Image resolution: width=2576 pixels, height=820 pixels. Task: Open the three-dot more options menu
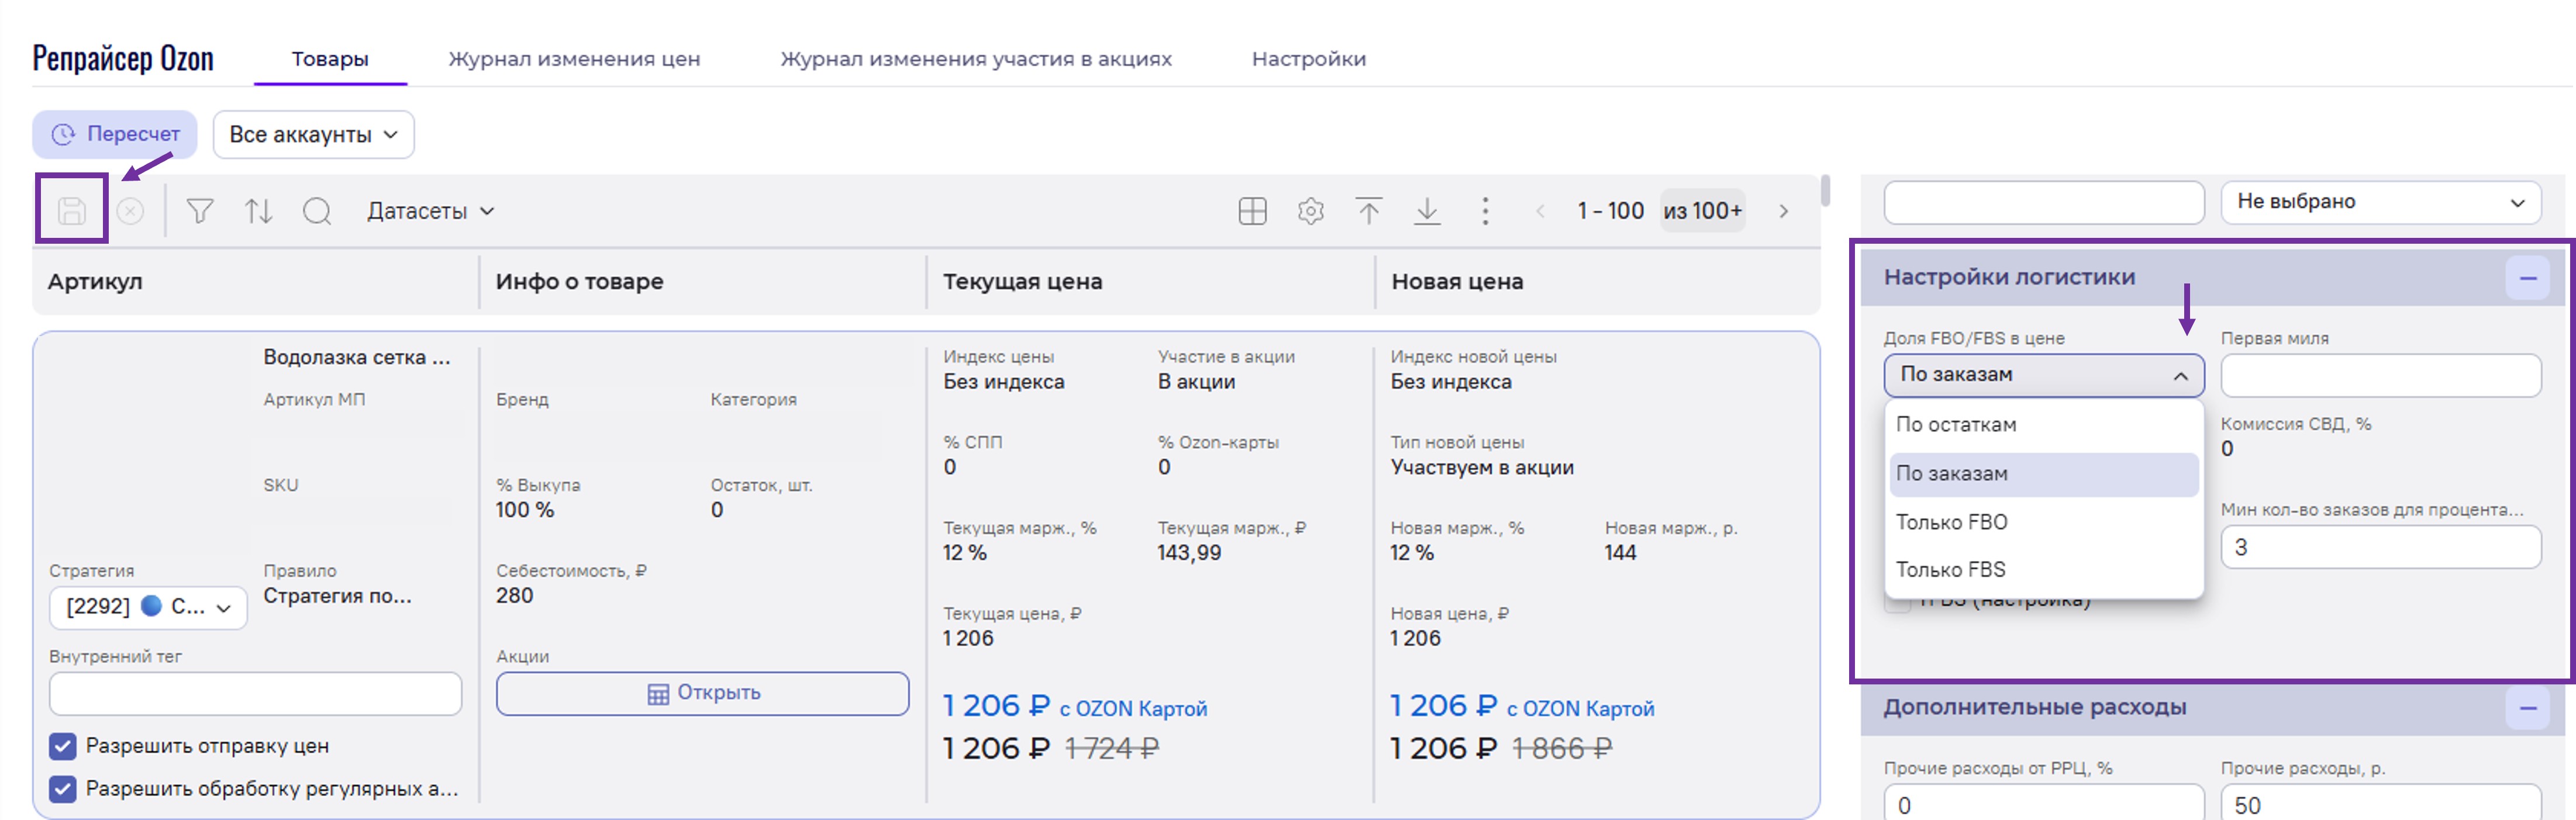pos(1485,211)
